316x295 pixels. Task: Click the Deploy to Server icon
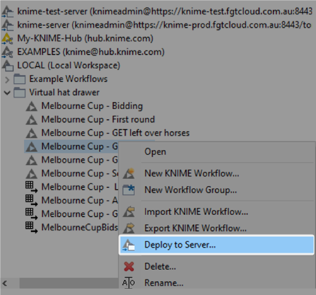click(129, 245)
